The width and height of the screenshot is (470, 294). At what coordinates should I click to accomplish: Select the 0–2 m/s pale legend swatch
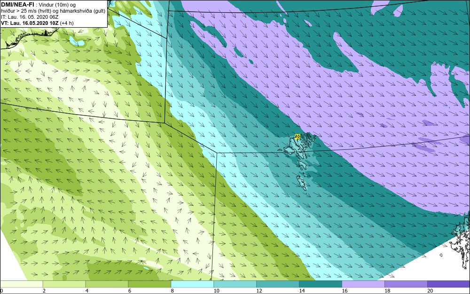tap(21, 284)
